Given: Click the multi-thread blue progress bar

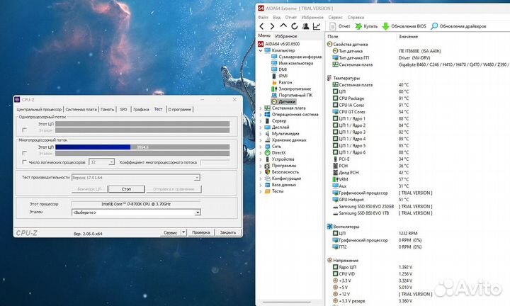Looking at the screenshot, I should 93,147.
